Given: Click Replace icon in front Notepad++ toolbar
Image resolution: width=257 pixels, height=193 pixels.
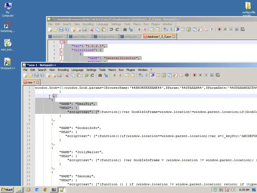Looking at the screenshot, I should 106,75.
